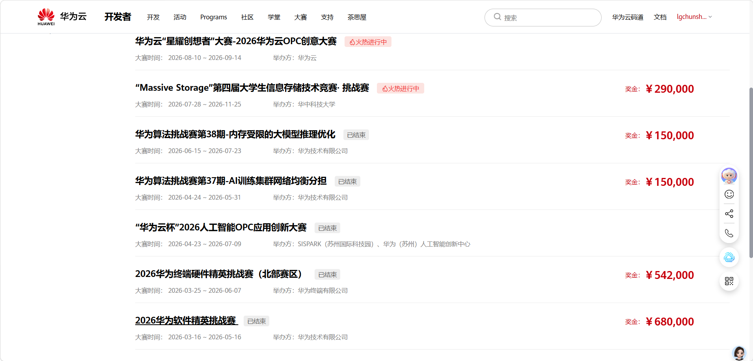753x361 pixels.
Task: Click the ¥680,000 prize amount
Action: [x=669, y=322]
